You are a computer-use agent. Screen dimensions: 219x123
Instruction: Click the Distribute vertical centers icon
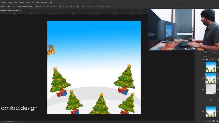(x=63, y=6)
